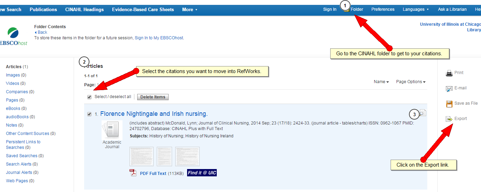Uncheck the Florence Nightingale article checkbox

click(89, 114)
